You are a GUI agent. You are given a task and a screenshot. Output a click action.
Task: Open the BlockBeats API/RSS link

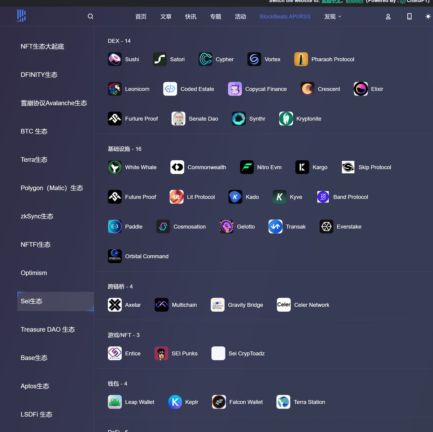click(285, 17)
